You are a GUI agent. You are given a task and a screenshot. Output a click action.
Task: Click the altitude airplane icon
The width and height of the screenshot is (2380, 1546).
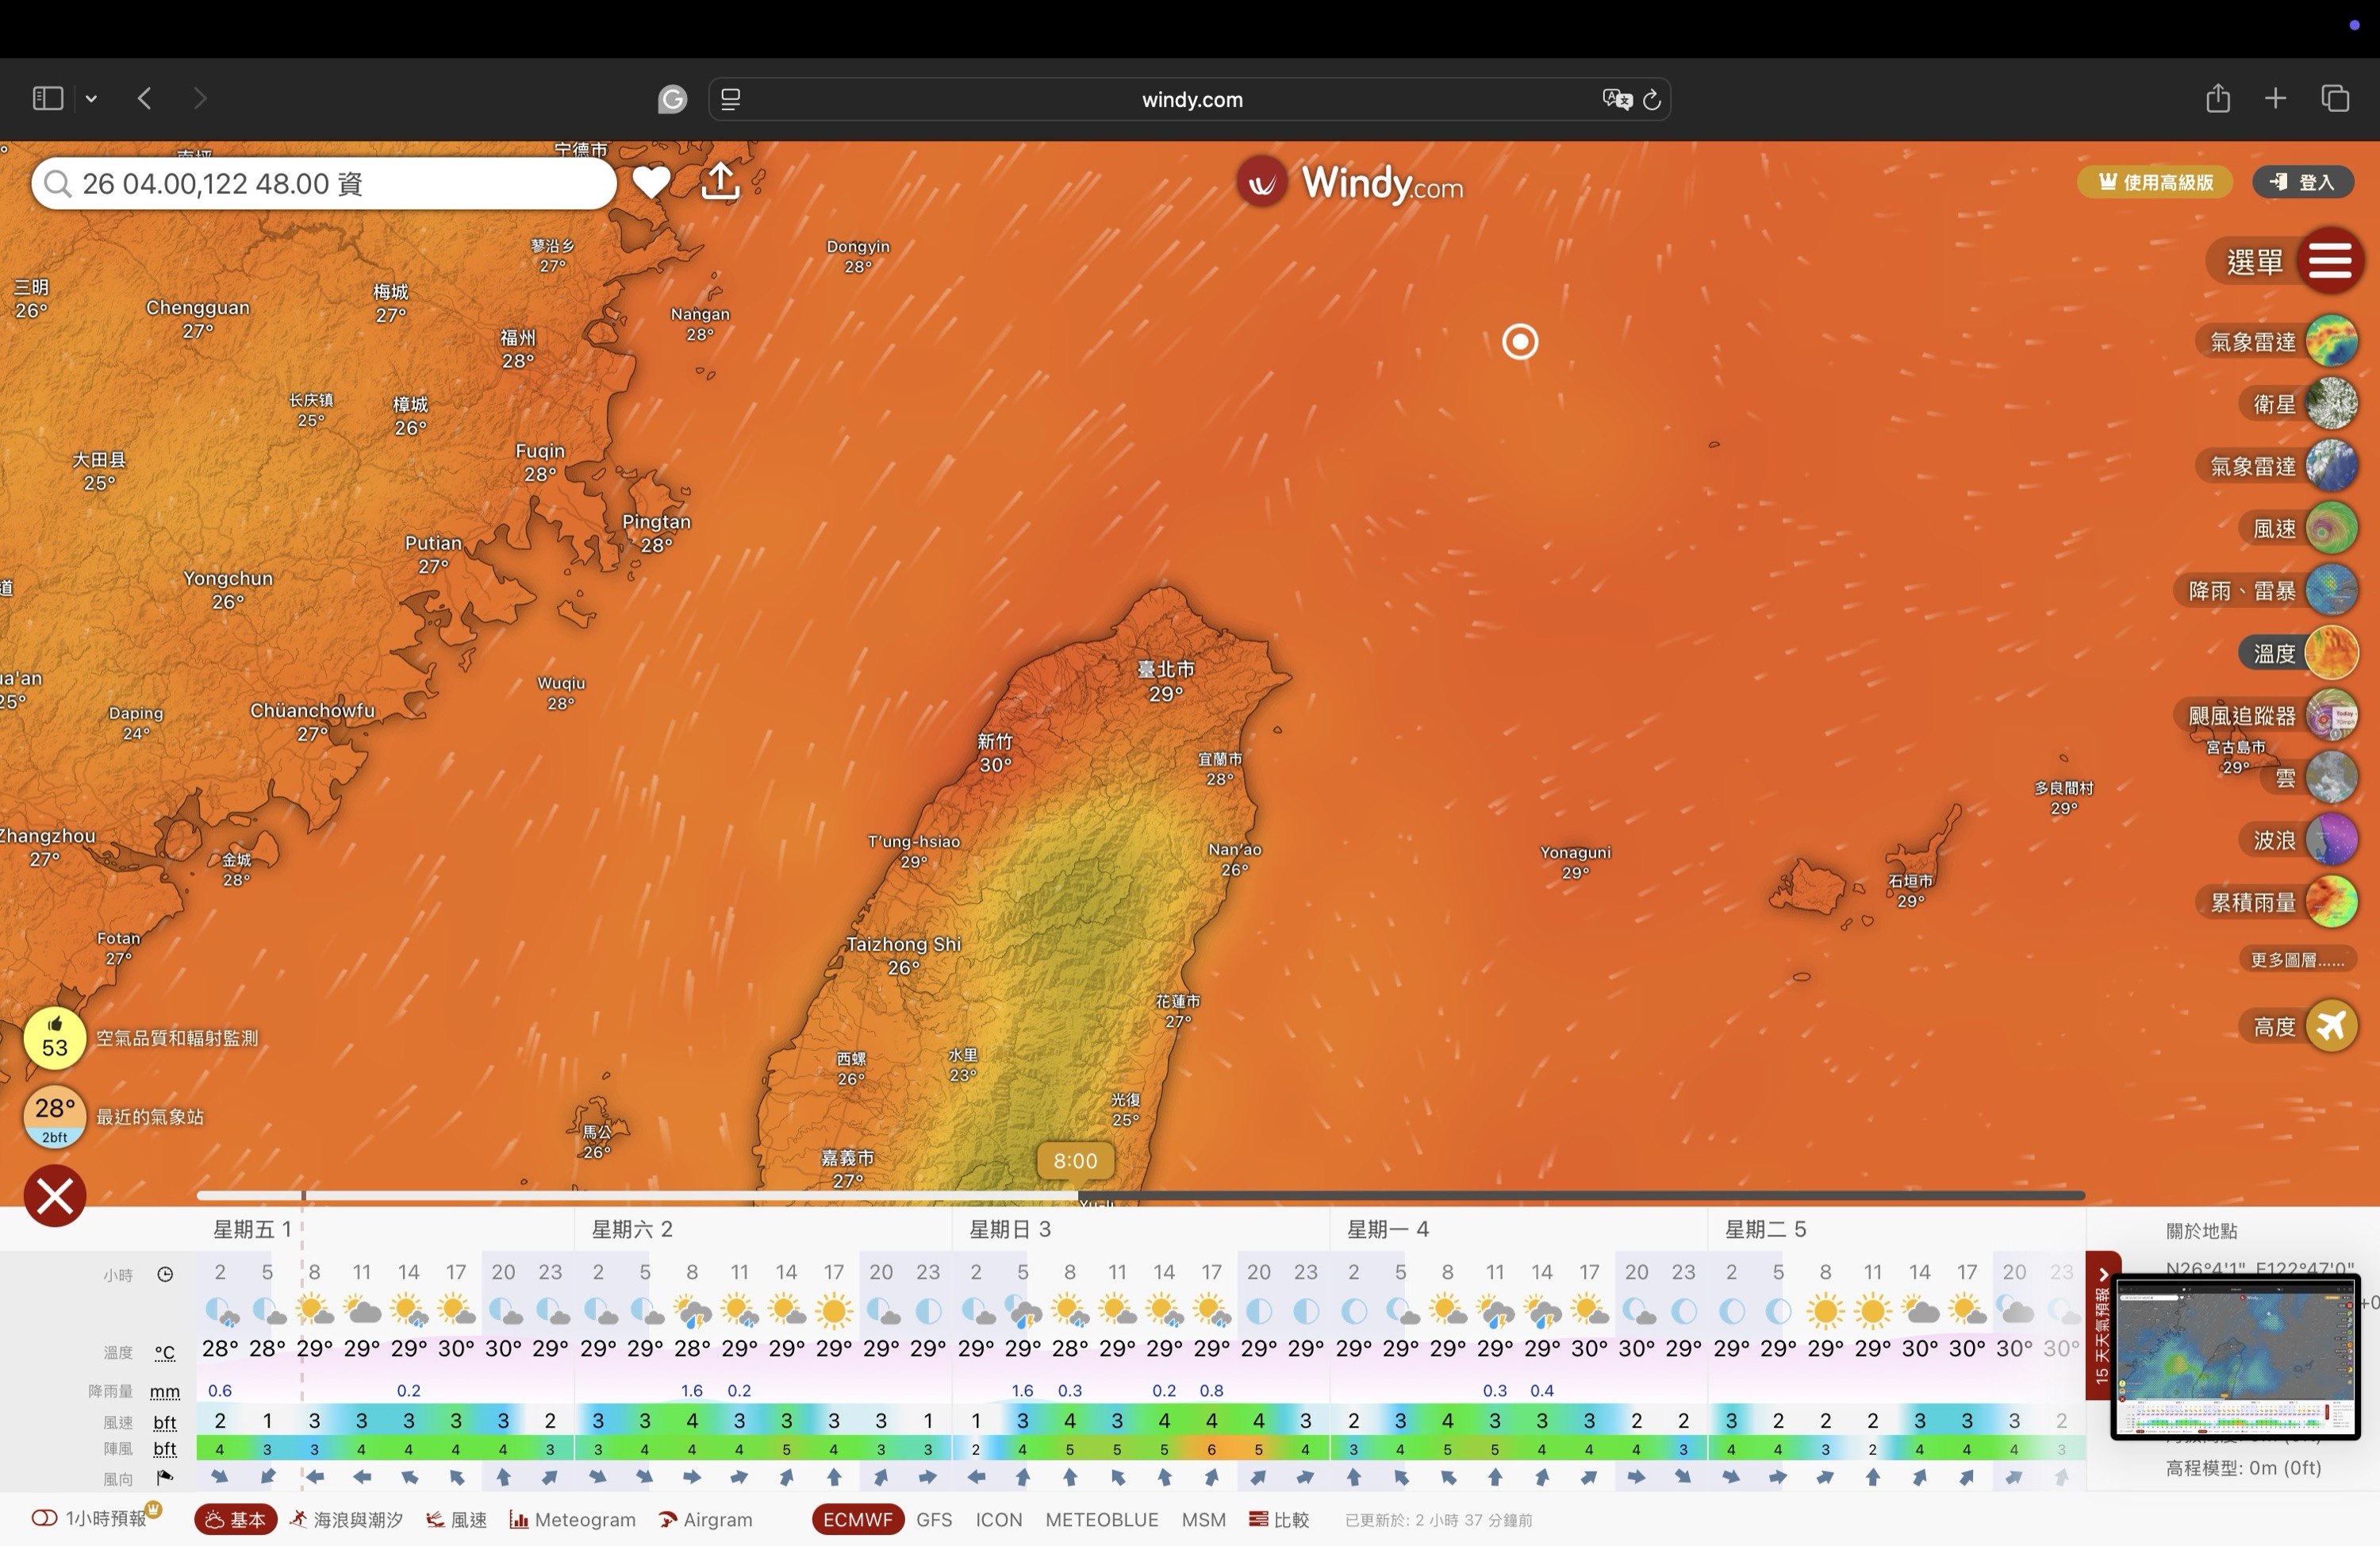click(x=2331, y=1025)
